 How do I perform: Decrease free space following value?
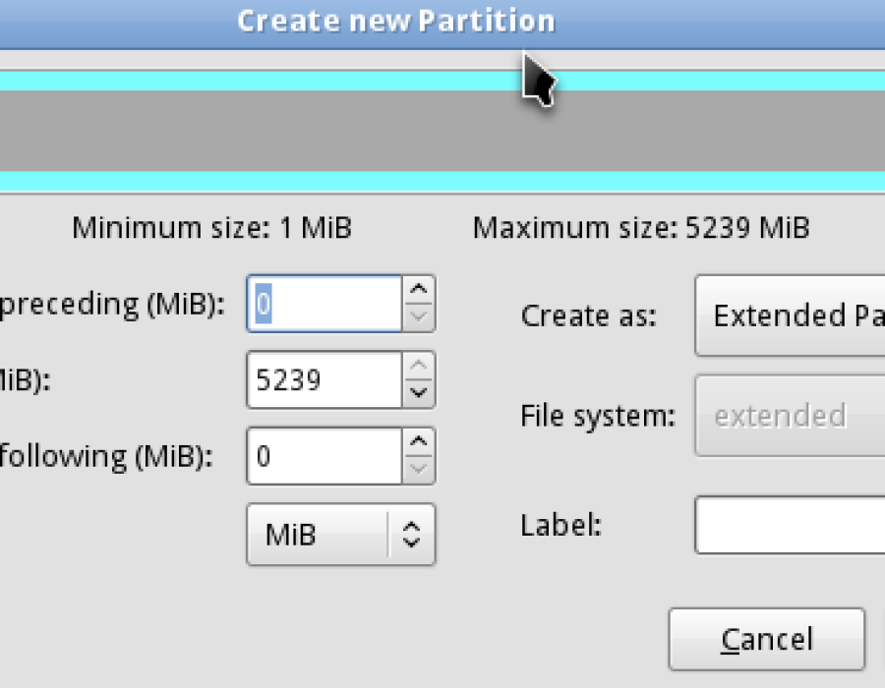[x=418, y=469]
